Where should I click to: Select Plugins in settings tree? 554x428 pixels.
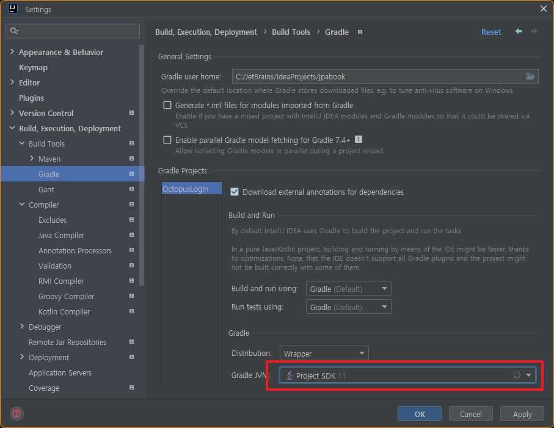[31, 98]
